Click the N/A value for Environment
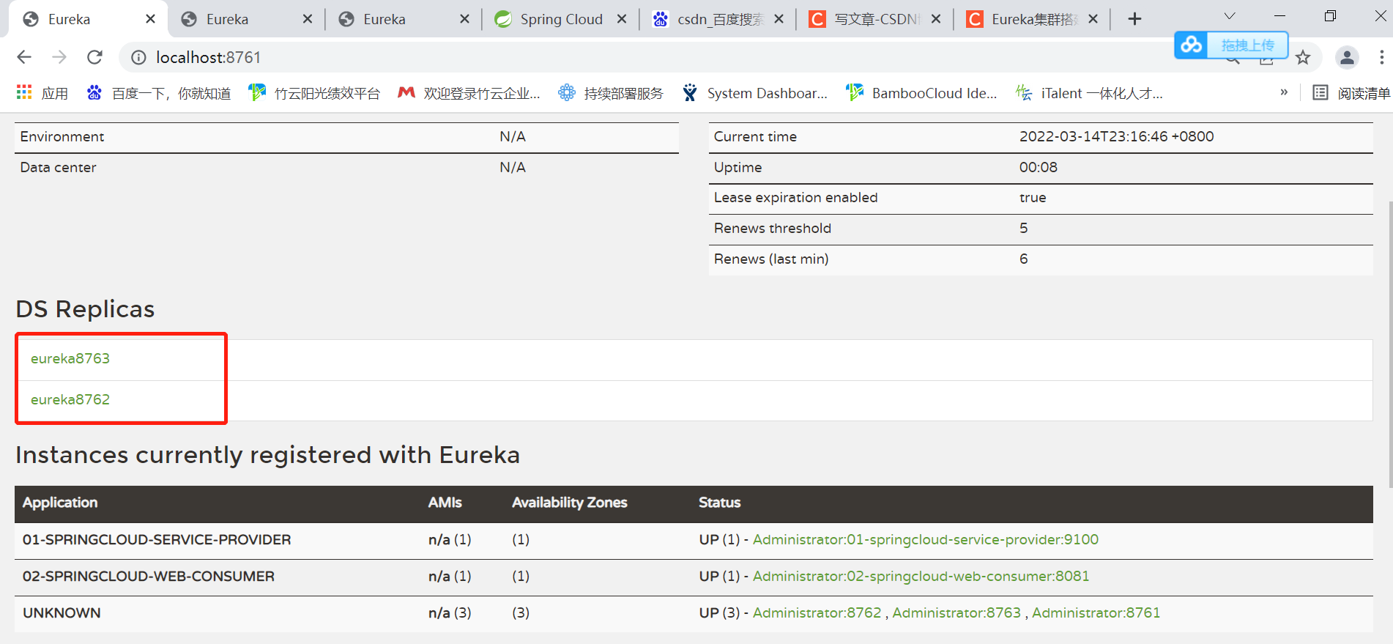Image resolution: width=1393 pixels, height=644 pixels. click(x=513, y=137)
